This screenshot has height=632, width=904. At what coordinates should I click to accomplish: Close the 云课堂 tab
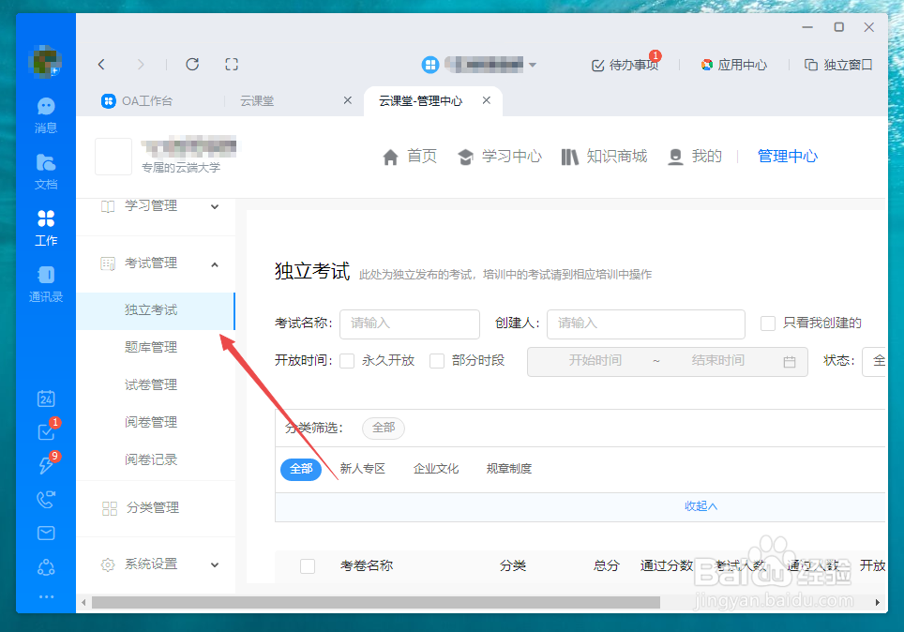coord(348,100)
